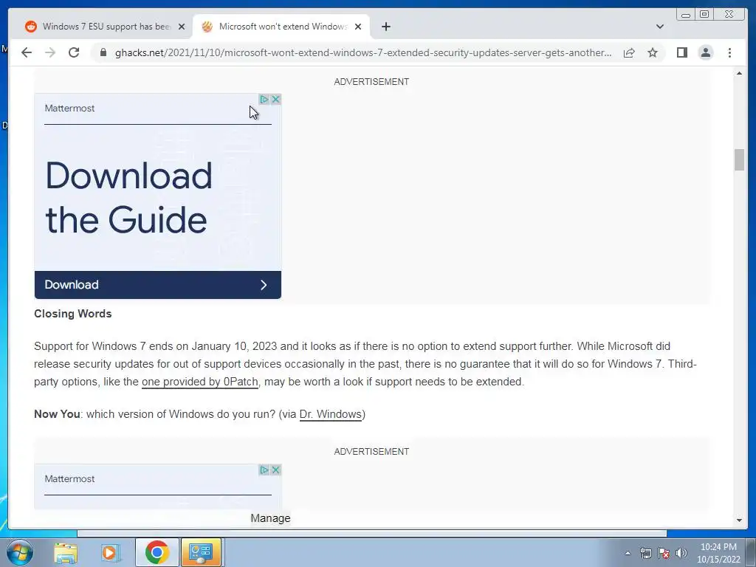Open the one provided by 0Patch link

coord(199,382)
